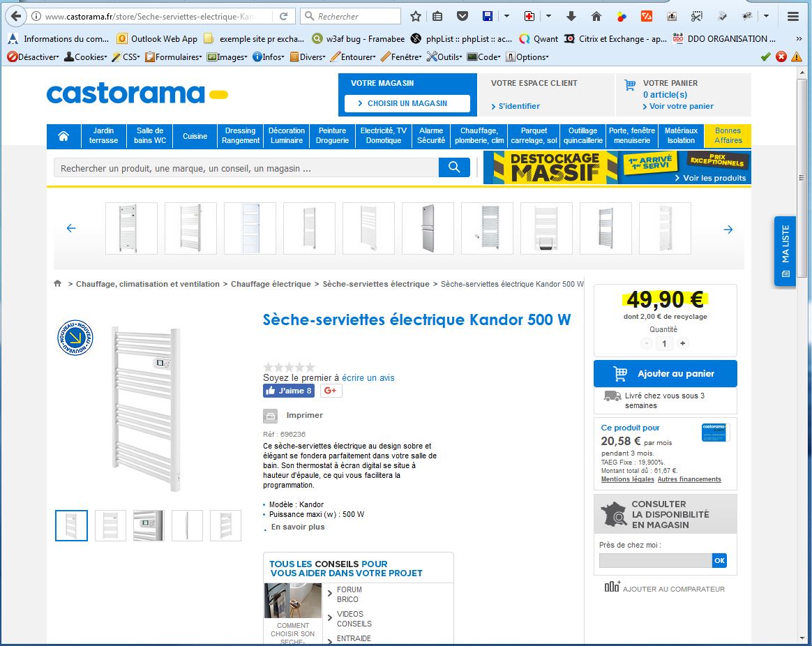812x646 pixels.
Task: Click previous arrow in product carousel
Action: 70,228
